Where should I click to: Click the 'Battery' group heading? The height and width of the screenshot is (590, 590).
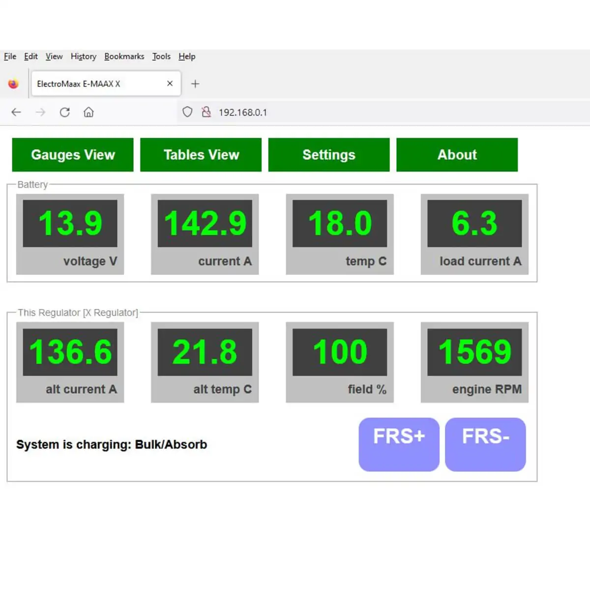click(x=32, y=184)
